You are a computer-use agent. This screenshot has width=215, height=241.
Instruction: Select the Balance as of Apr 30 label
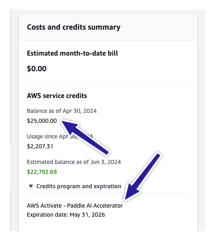pyautogui.click(x=62, y=111)
